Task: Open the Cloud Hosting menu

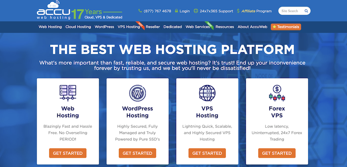Action: [x=78, y=27]
